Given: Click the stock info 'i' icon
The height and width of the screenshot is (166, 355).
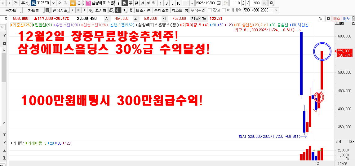Looking at the screenshot, I should tap(118, 3).
